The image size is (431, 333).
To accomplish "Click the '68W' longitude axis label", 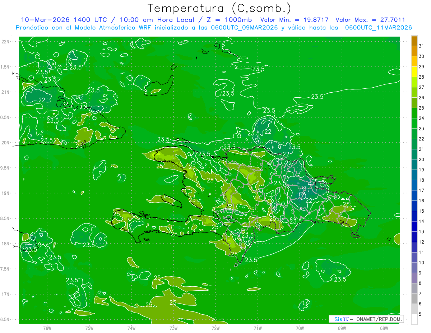I will (x=384, y=328).
